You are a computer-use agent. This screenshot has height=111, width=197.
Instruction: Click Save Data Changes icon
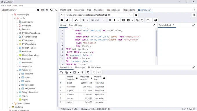click(88, 72)
